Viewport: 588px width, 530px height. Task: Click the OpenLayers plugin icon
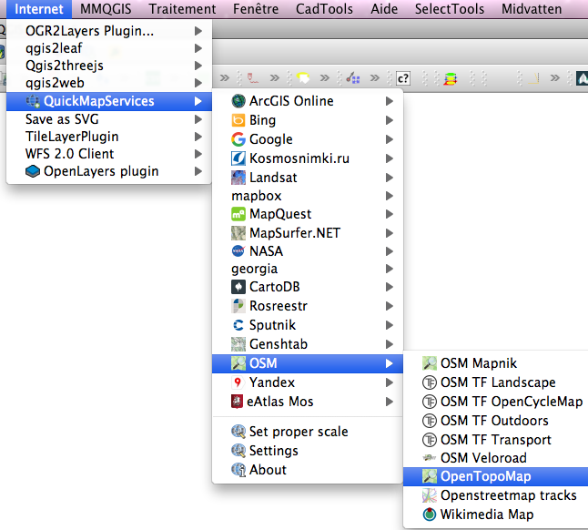33,171
